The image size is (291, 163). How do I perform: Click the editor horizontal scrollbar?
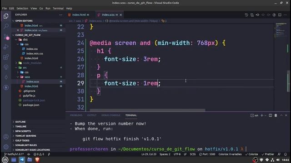pyautogui.click(x=147, y=110)
